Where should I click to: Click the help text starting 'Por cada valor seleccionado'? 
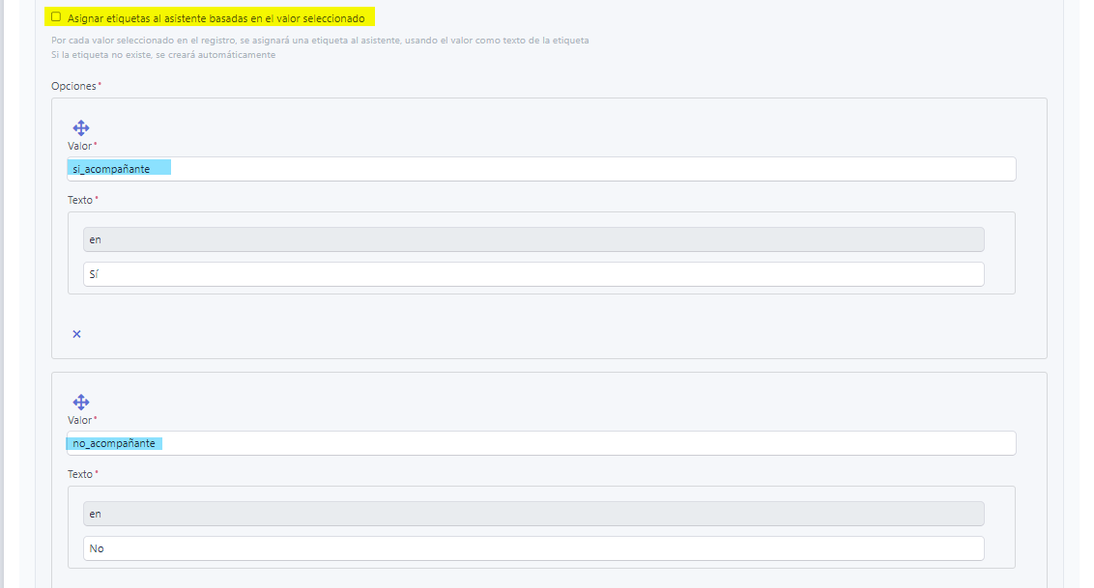pos(320,41)
